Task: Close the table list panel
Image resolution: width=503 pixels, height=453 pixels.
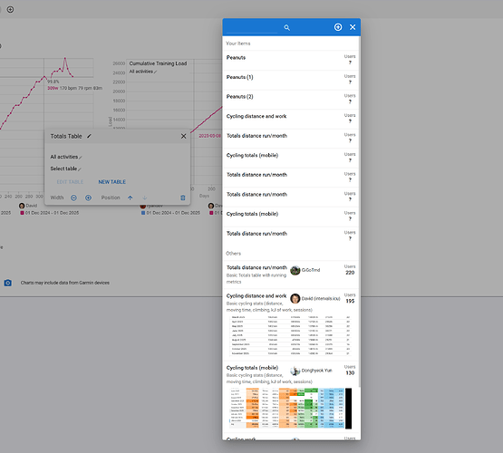Action: pos(353,27)
